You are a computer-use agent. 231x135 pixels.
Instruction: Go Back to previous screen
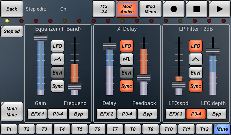(x=12, y=9)
